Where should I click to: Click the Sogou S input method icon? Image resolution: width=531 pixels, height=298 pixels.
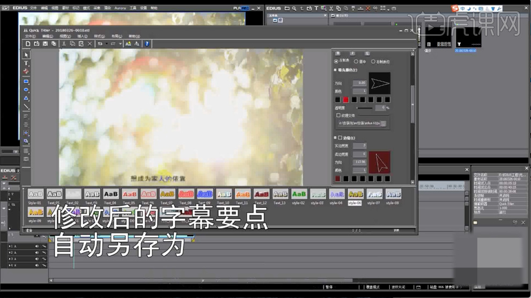pyautogui.click(x=455, y=9)
